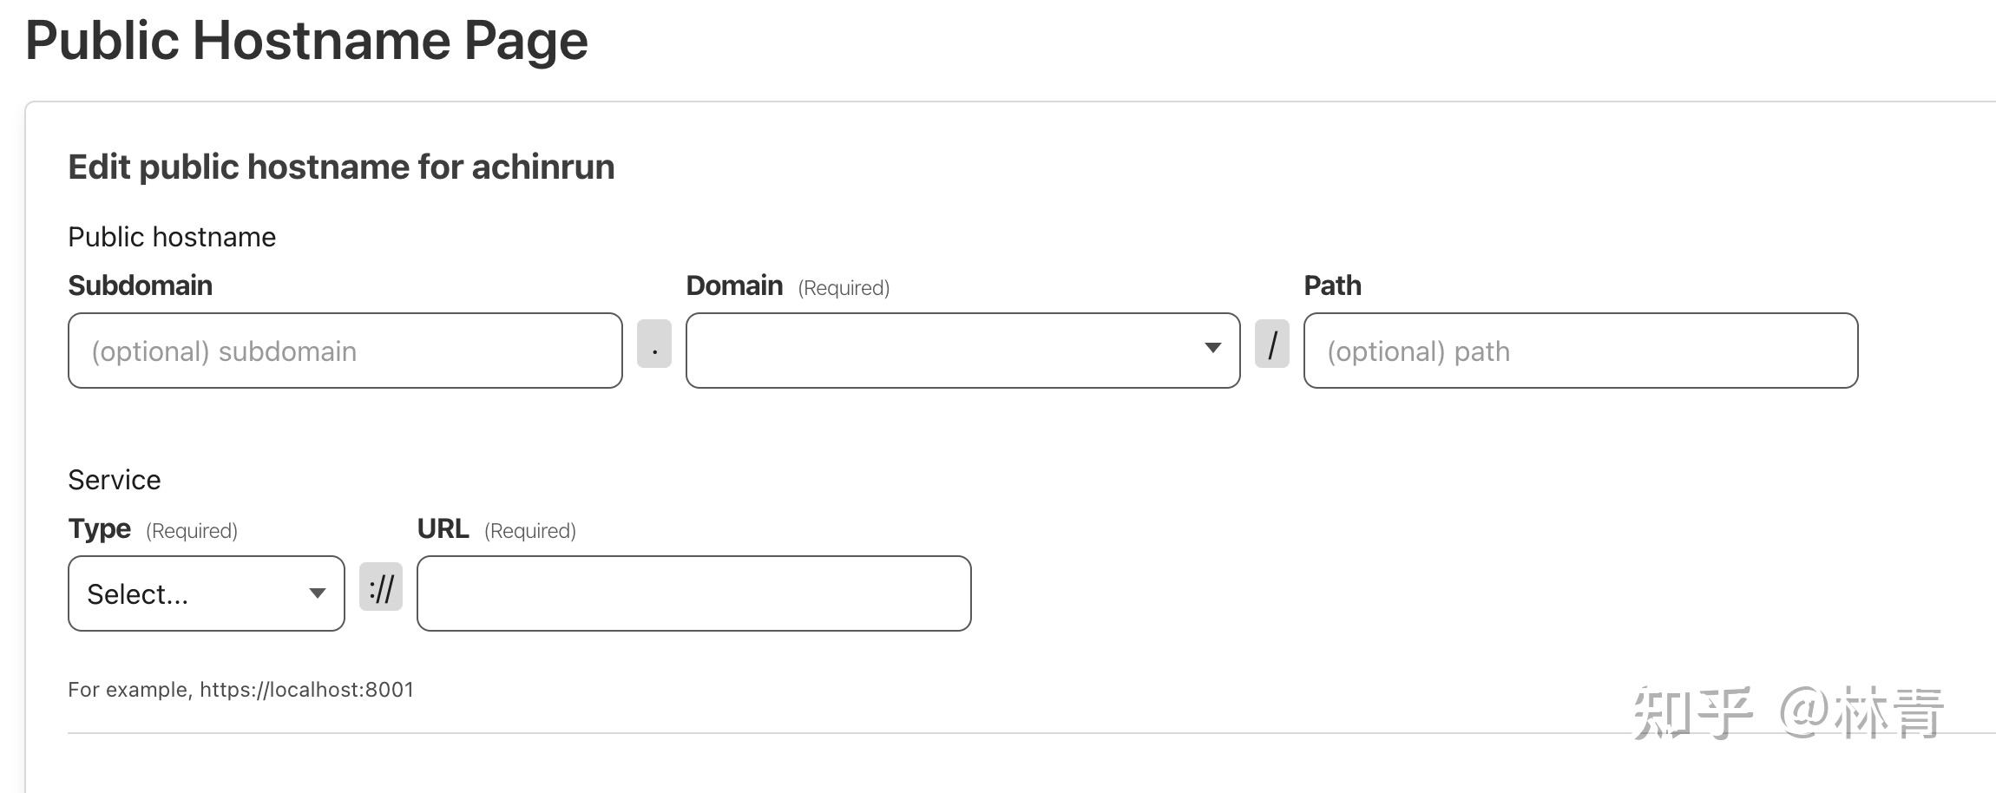Image resolution: width=1996 pixels, height=793 pixels.
Task: Click the URL input field
Action: click(x=692, y=593)
